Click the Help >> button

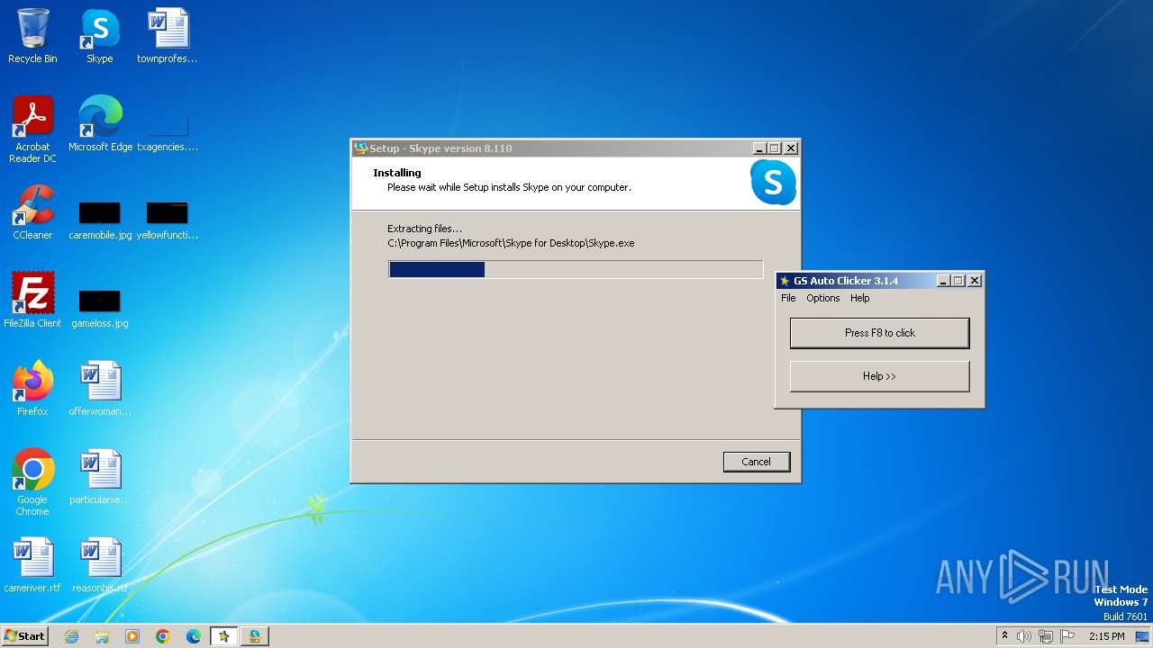[880, 376]
